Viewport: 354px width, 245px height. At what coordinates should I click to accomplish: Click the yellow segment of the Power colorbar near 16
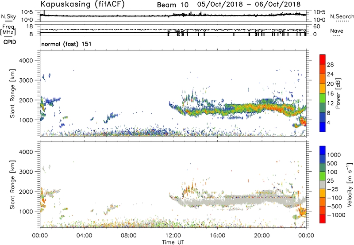[323, 88]
